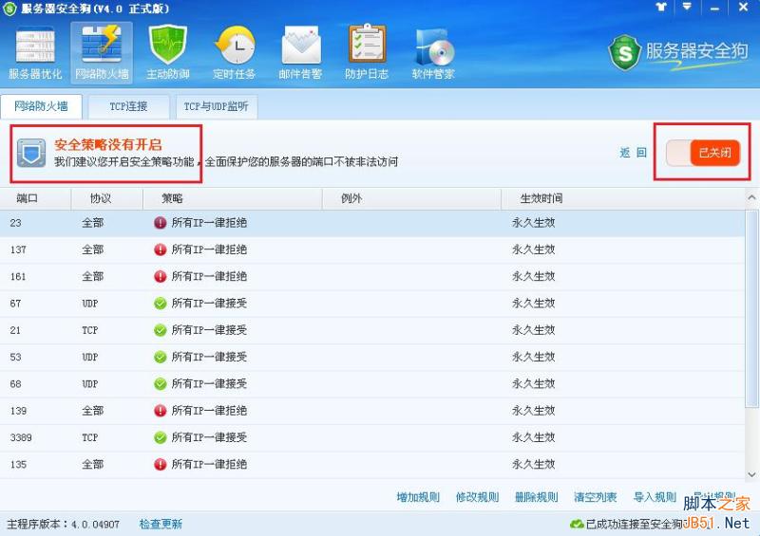The height and width of the screenshot is (536, 760).
Task: Click the 返回 back link
Action: 633,153
